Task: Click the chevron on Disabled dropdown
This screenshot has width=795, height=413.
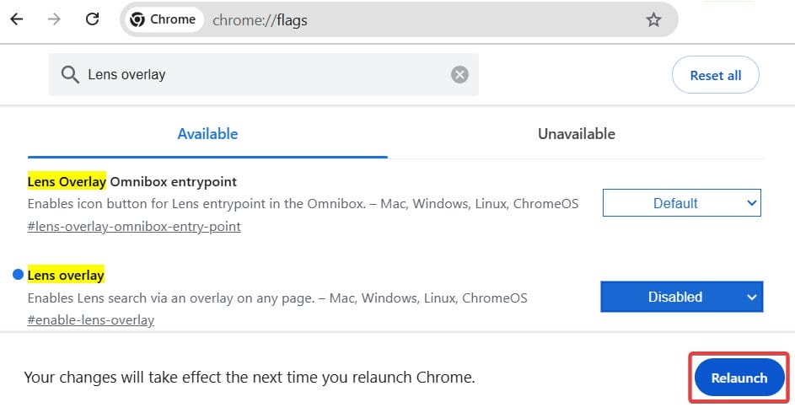Action: point(751,297)
